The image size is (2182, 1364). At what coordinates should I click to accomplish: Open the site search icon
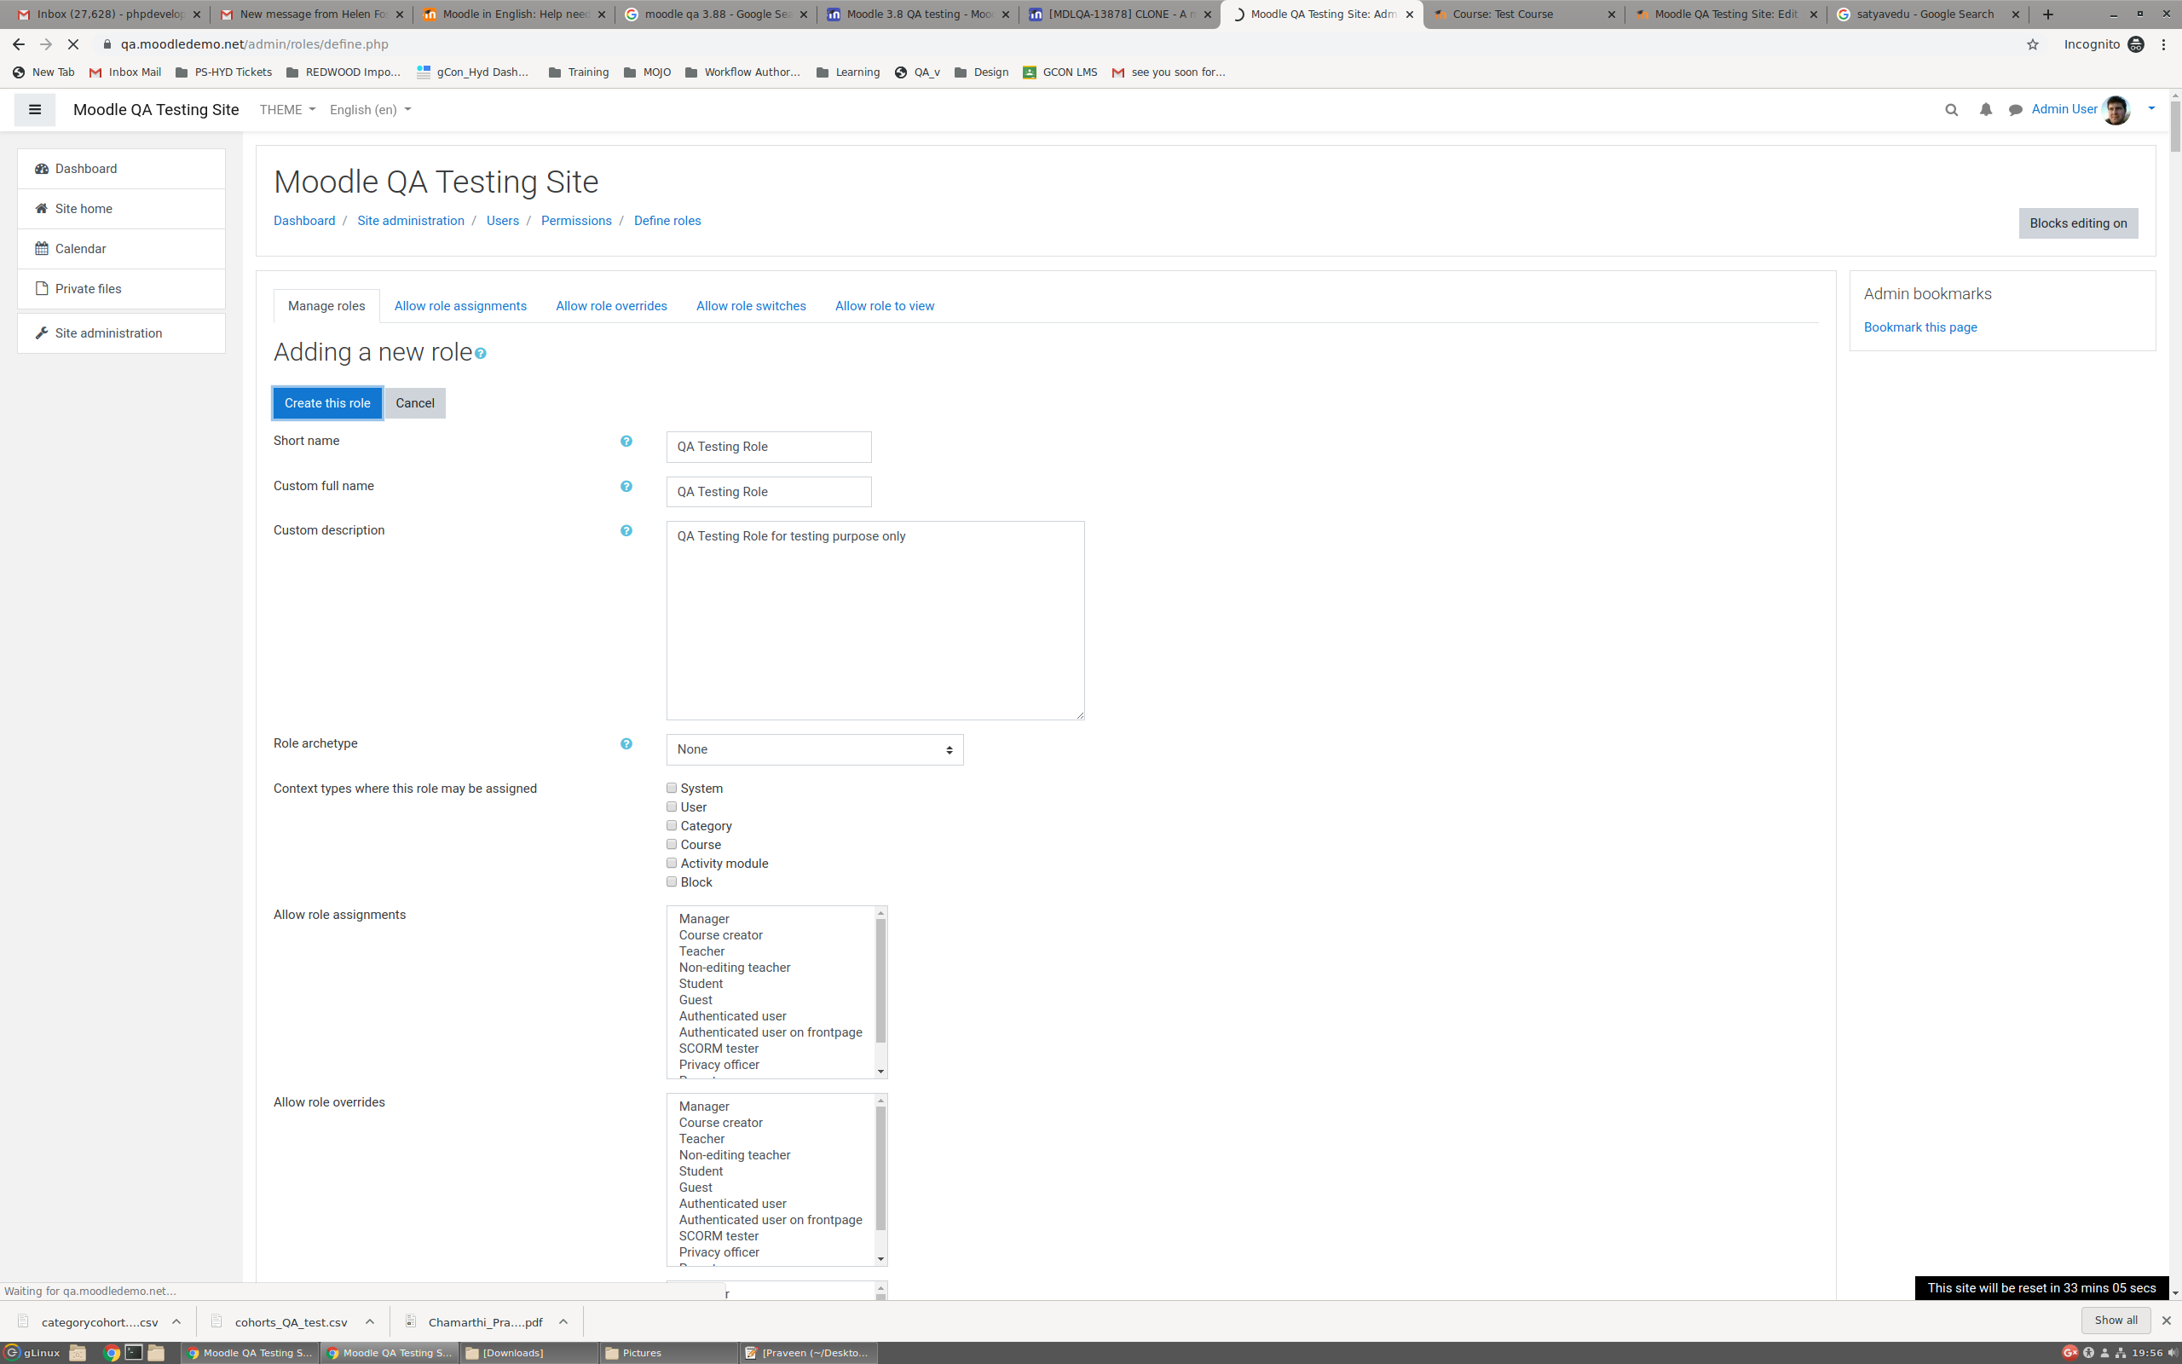[x=1951, y=110]
